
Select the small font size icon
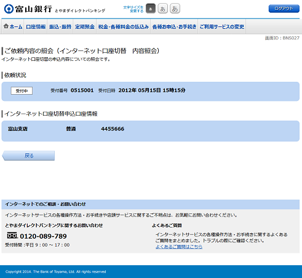click(151, 9)
